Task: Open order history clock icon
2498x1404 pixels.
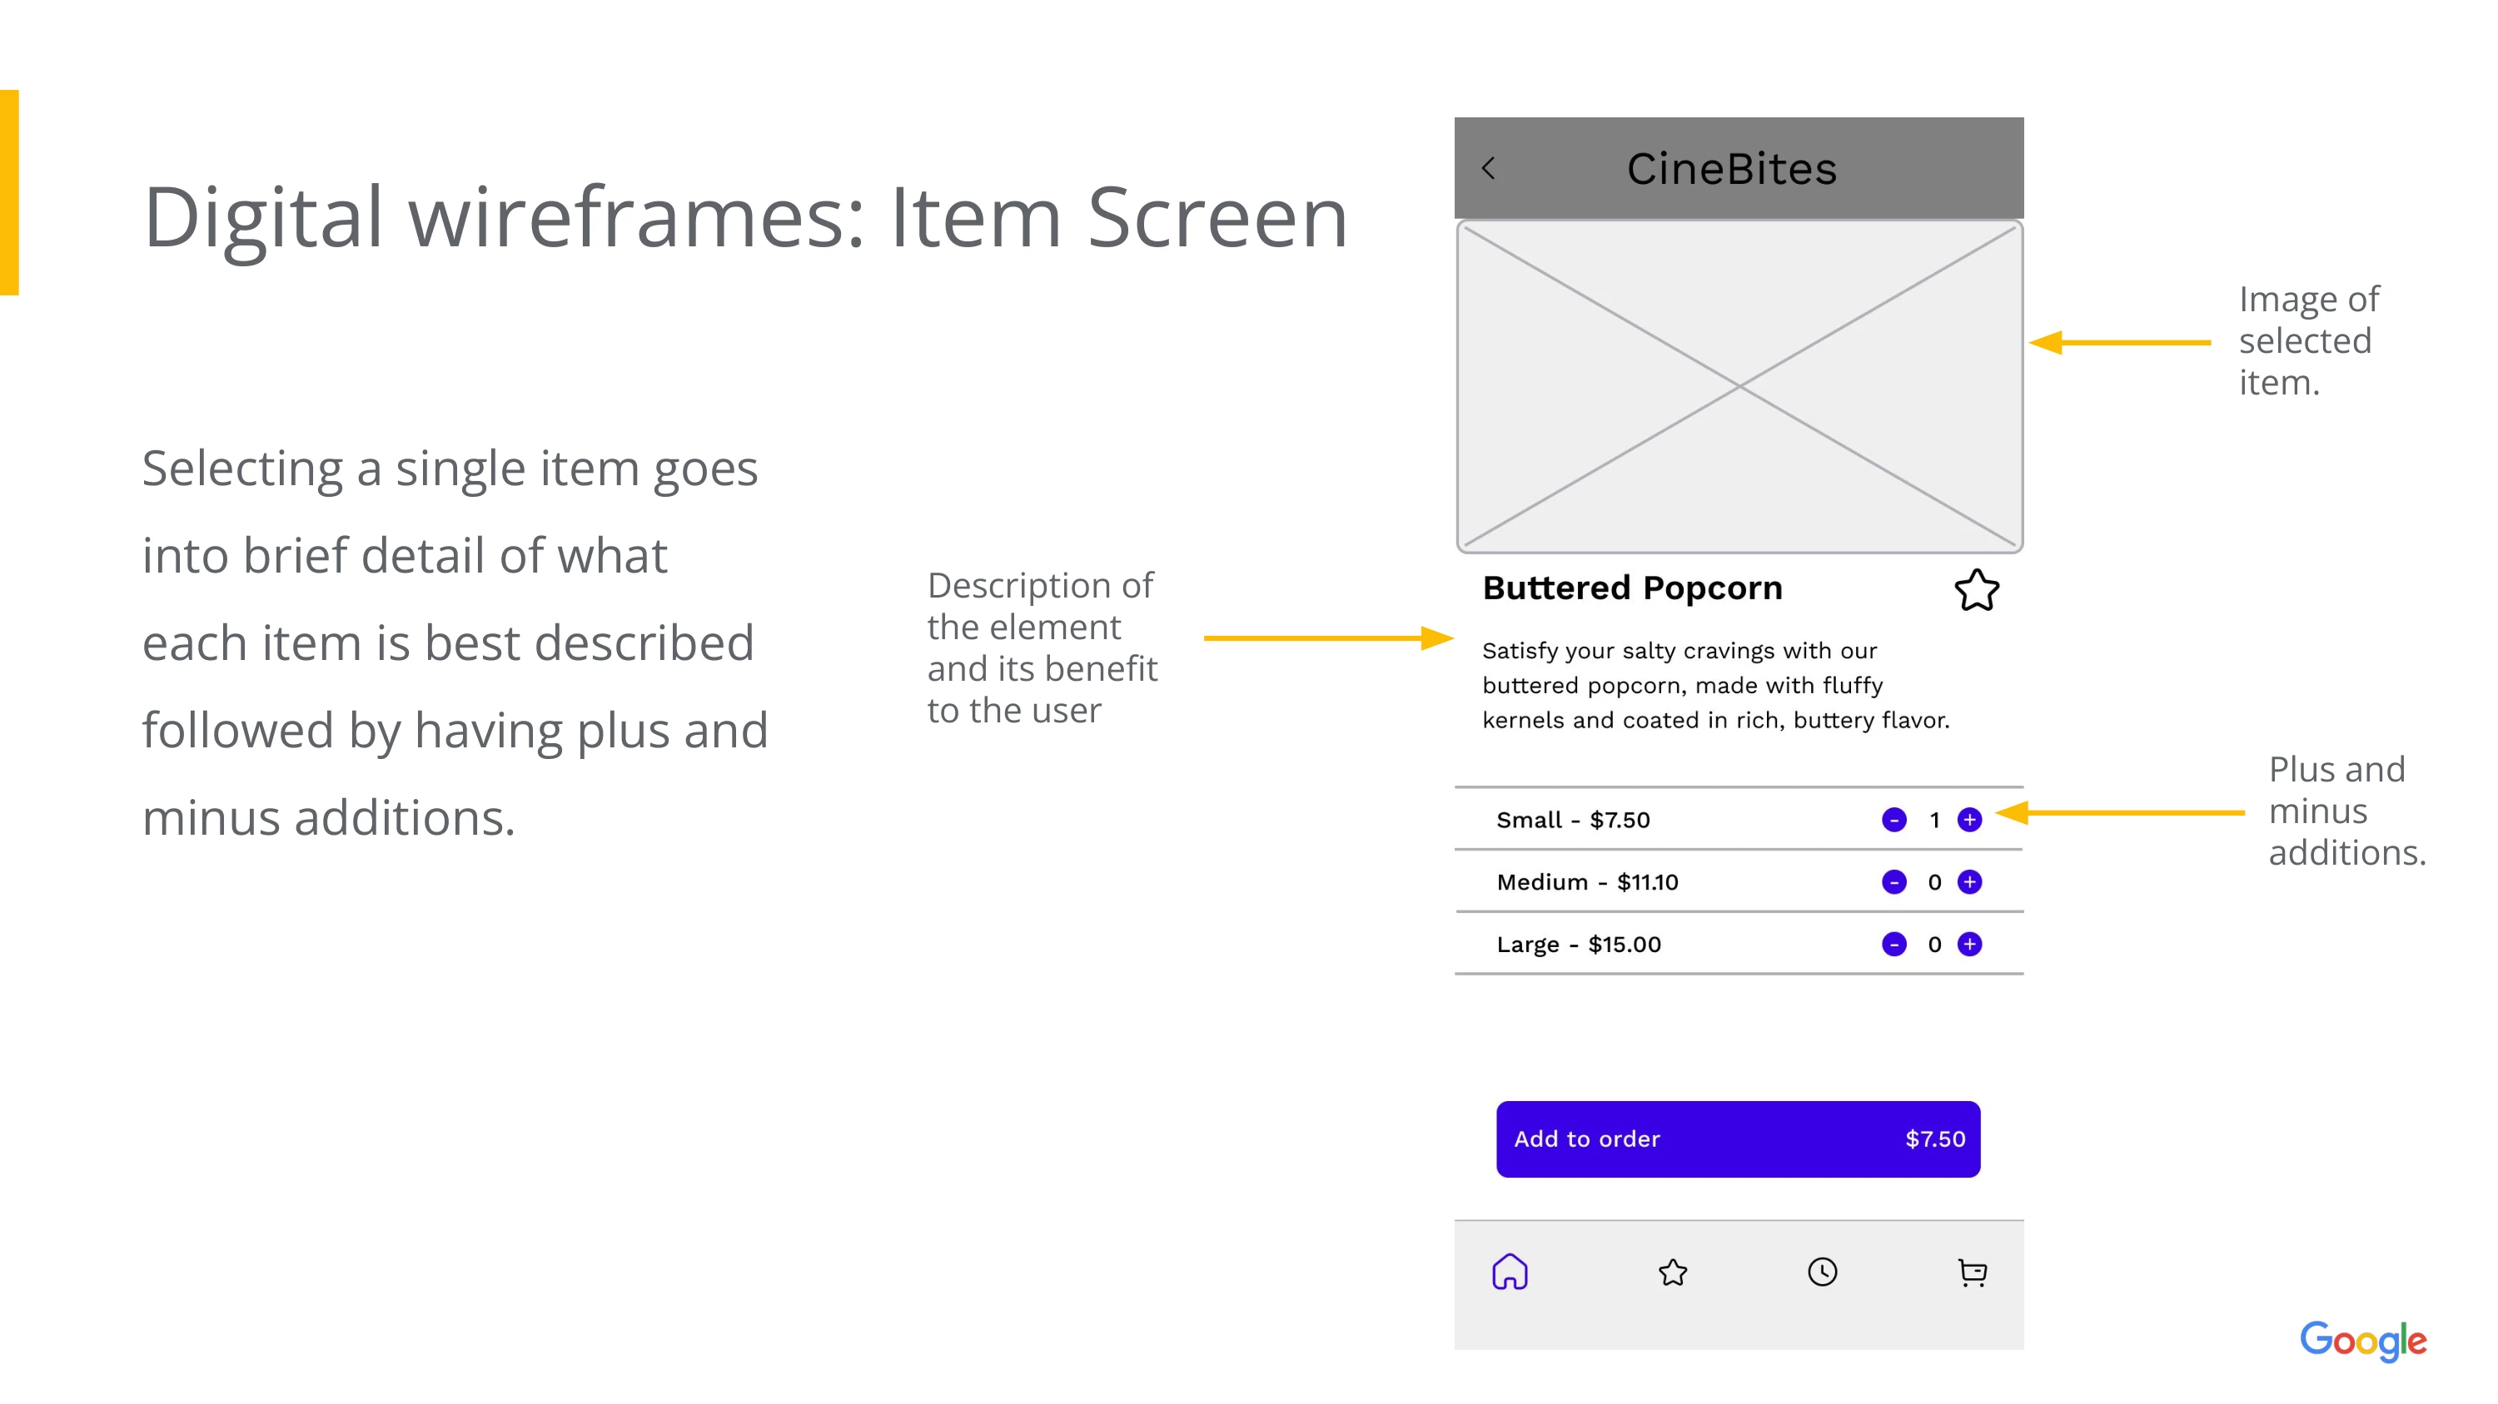Action: point(1822,1271)
